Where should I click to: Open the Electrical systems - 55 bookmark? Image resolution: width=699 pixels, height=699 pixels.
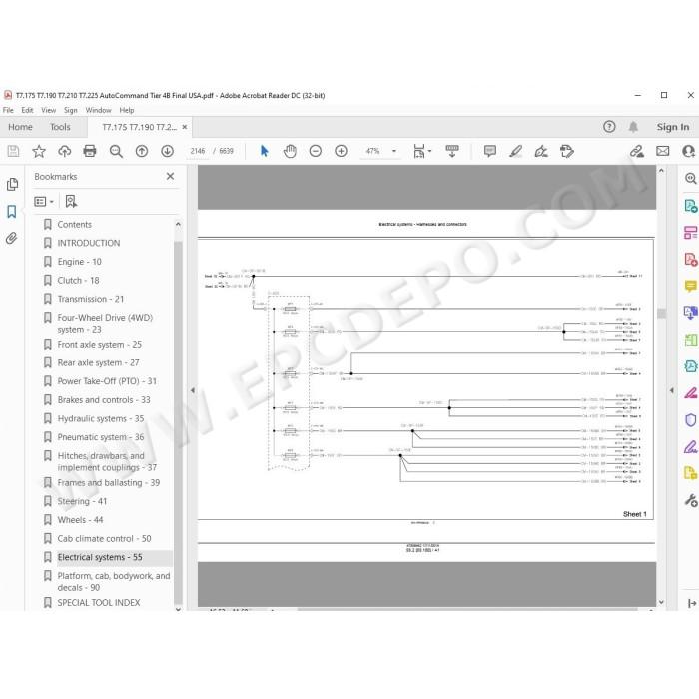pos(100,557)
